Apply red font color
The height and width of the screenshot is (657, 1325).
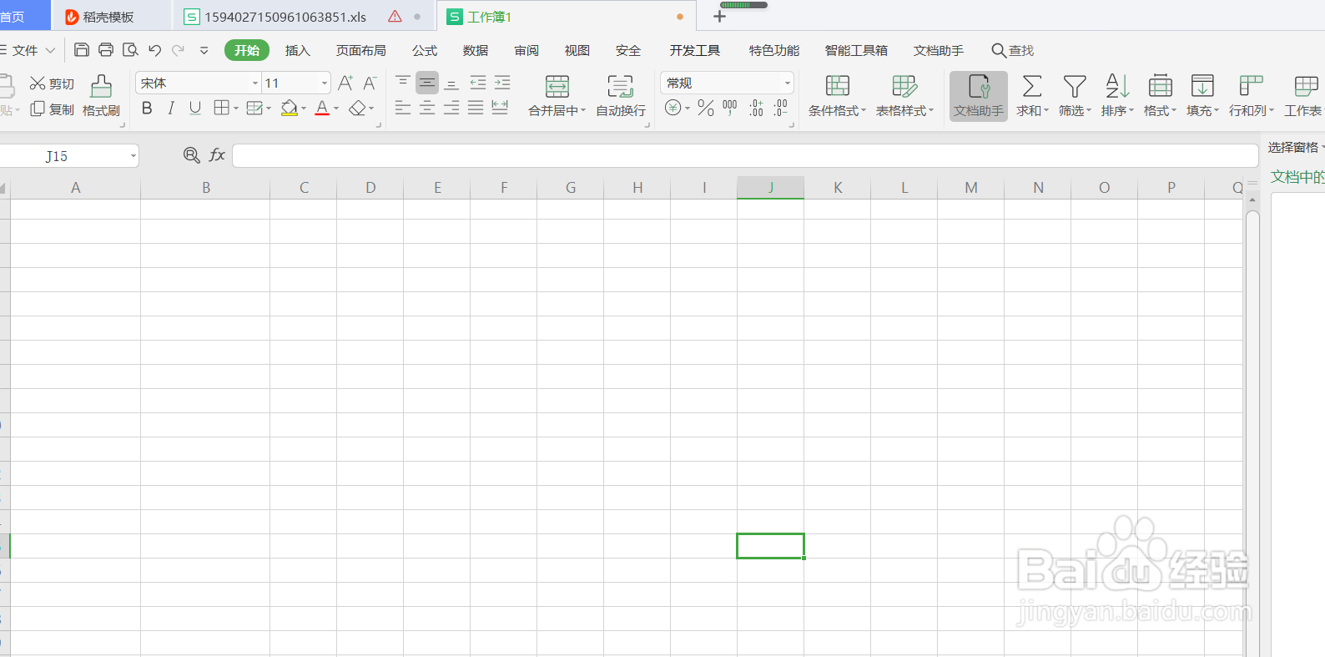(x=322, y=108)
